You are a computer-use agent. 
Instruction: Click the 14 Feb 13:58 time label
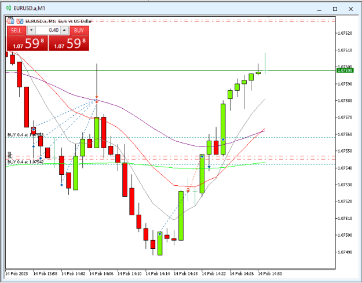(45, 274)
